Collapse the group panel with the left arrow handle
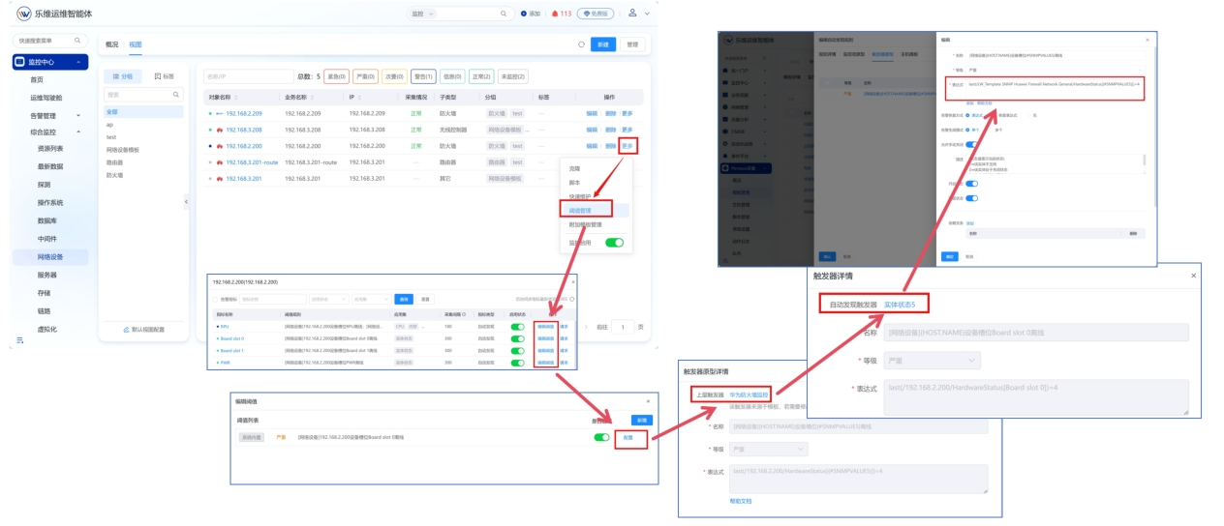This screenshot has height=526, width=1224. coord(186,202)
